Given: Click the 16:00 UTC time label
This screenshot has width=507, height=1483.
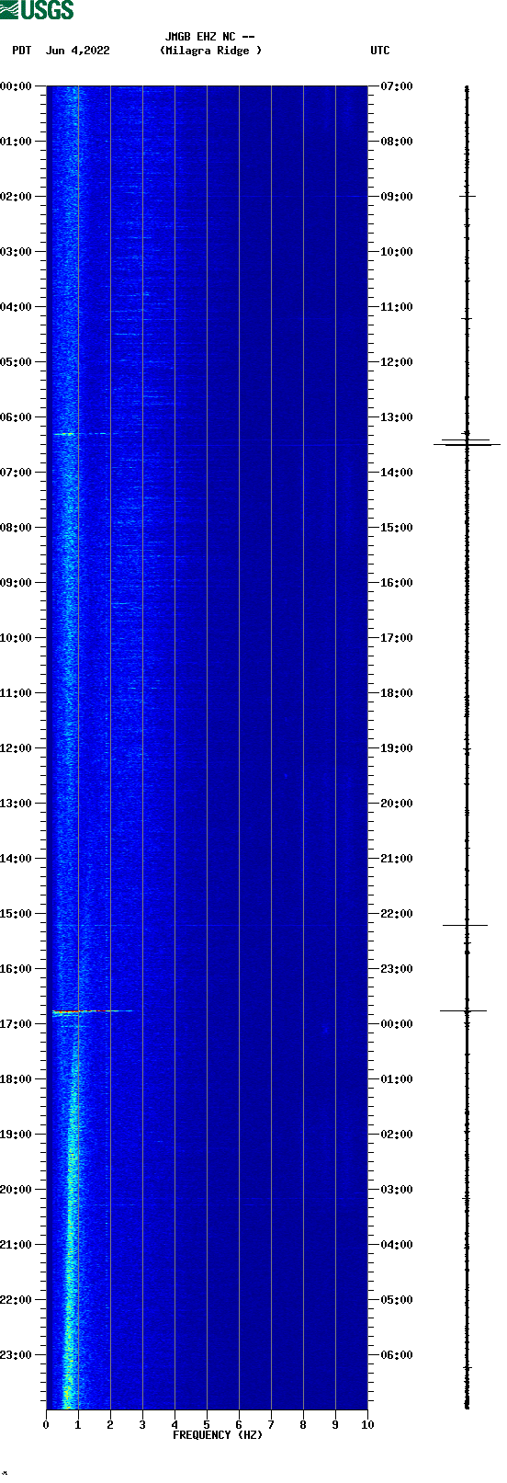Looking at the screenshot, I should 397,583.
